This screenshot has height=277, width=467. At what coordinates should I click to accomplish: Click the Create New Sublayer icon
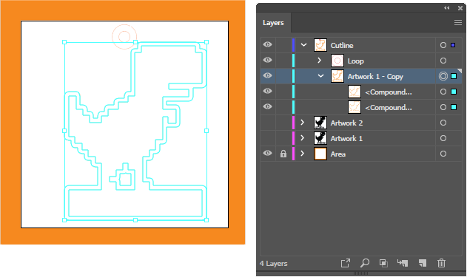click(x=403, y=263)
